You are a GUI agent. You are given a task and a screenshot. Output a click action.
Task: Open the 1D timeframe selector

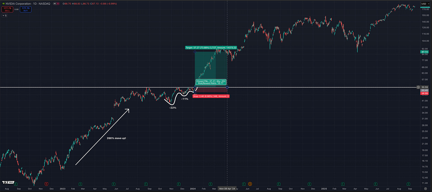34,4
